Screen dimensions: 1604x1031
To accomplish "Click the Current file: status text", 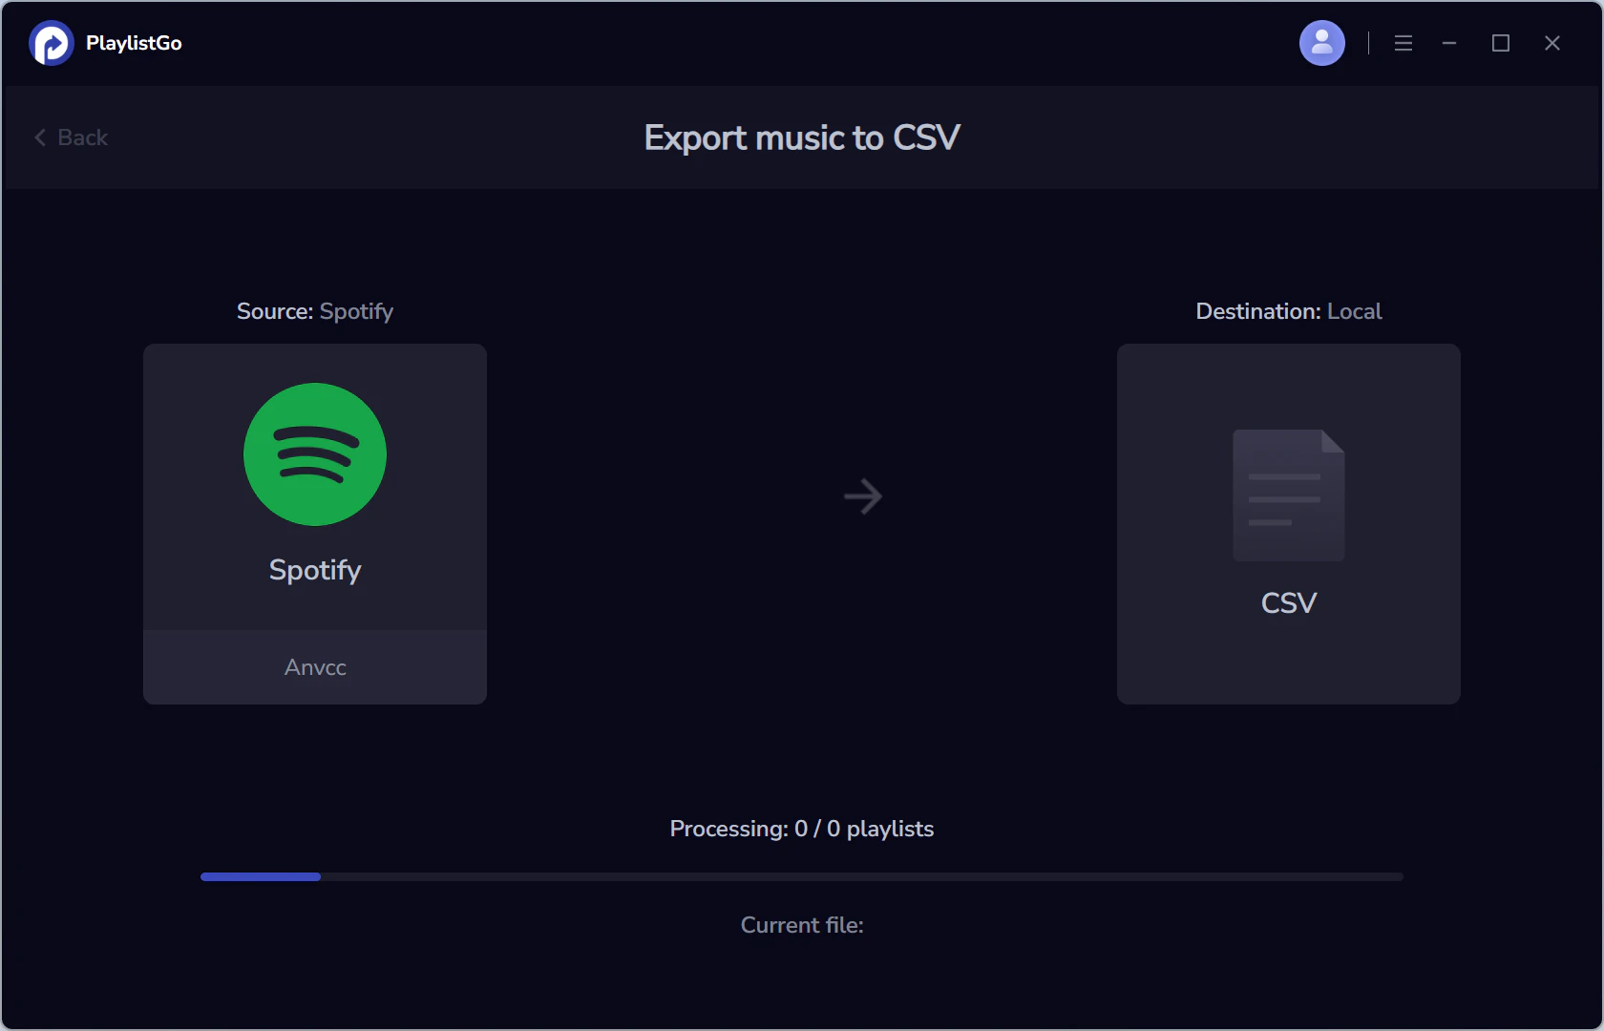I will pos(801,924).
